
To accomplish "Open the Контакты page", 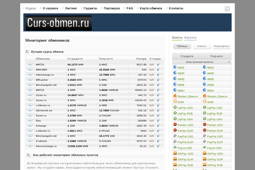I will point(176,8).
